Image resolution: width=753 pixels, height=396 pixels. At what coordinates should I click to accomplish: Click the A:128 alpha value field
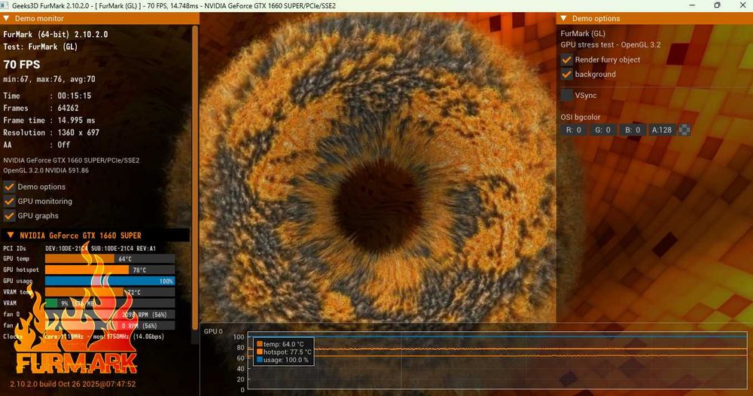661,129
